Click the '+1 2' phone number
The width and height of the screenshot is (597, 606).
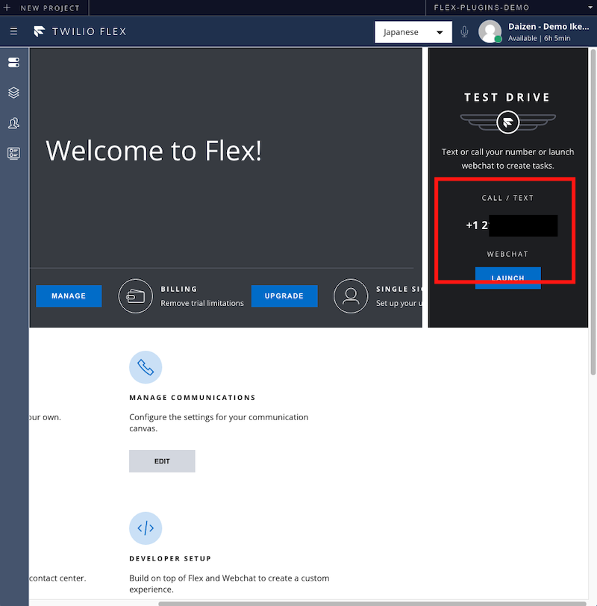click(x=477, y=225)
